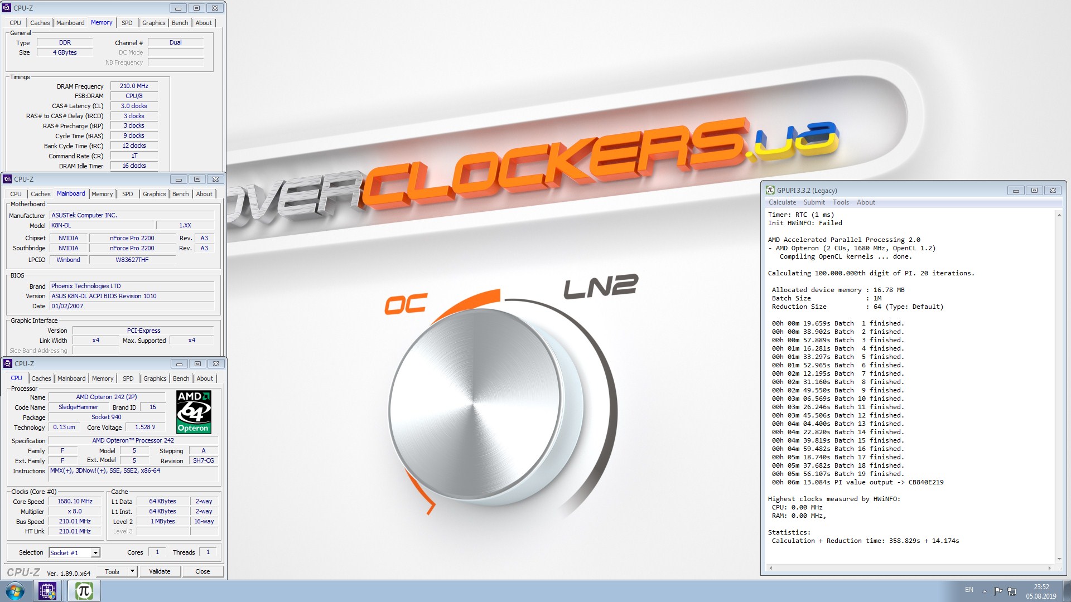
Task: Open the Tools menu in GPUPI
Action: (x=841, y=202)
